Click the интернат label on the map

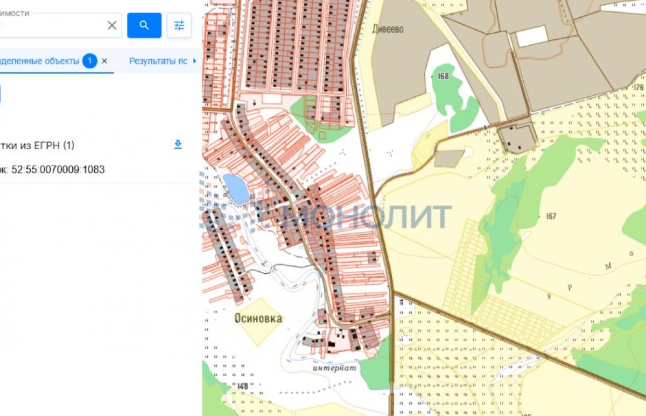coord(335,369)
